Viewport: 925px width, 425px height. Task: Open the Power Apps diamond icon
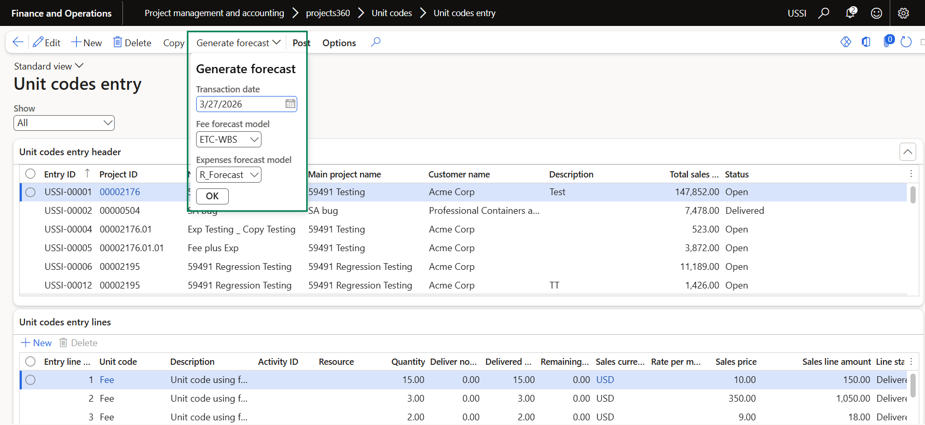(846, 42)
